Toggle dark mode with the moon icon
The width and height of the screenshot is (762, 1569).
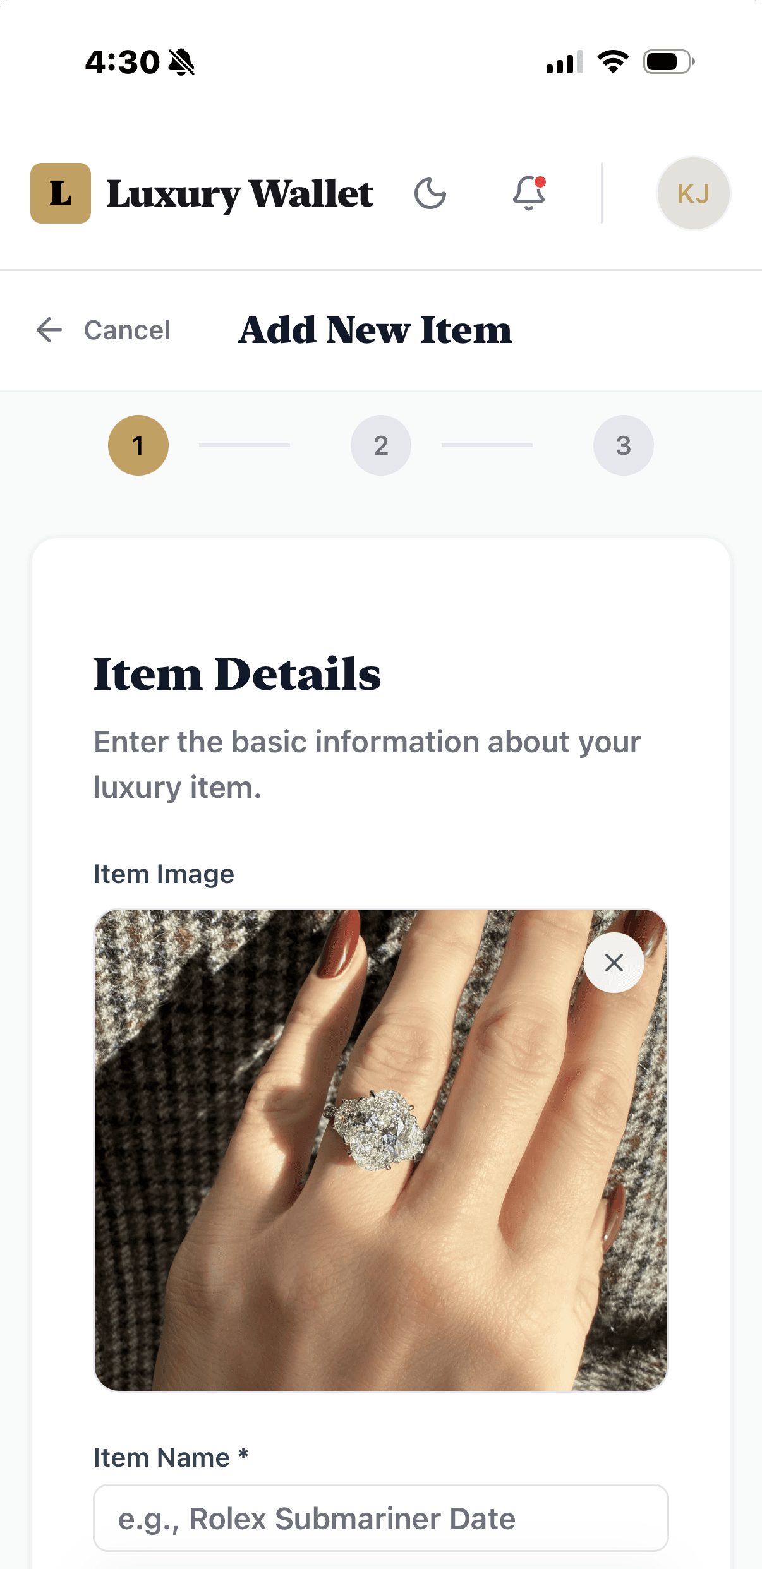click(x=430, y=193)
